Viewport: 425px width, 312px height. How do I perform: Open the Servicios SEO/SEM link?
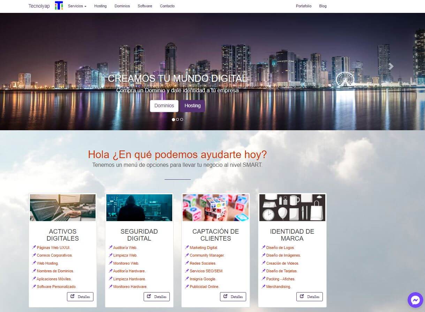tap(206, 271)
